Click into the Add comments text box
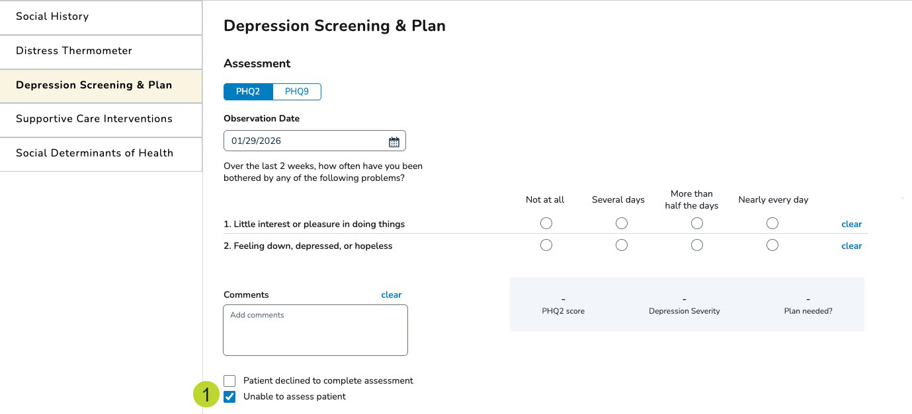 (x=315, y=330)
